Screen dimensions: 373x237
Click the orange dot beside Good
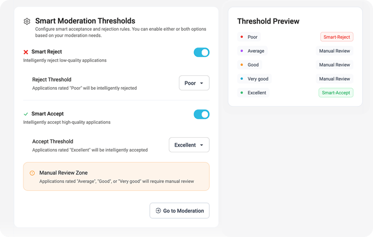[241, 65]
